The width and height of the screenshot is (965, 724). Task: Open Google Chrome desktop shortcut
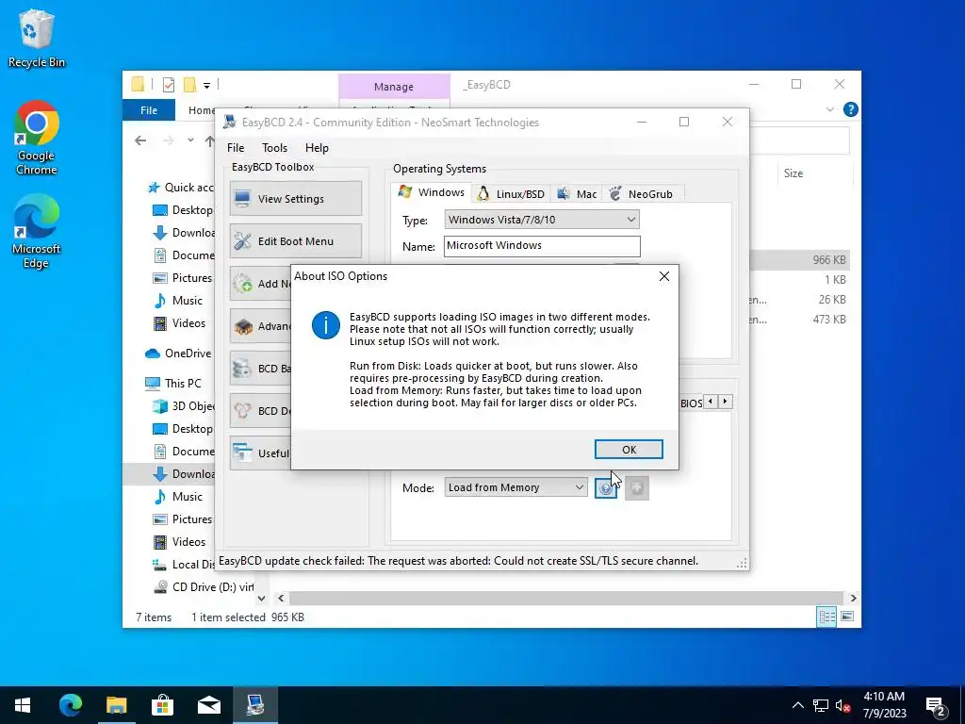[x=37, y=138]
